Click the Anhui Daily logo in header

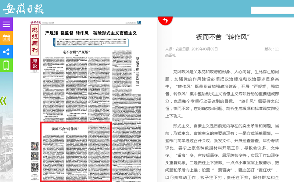[25, 8]
